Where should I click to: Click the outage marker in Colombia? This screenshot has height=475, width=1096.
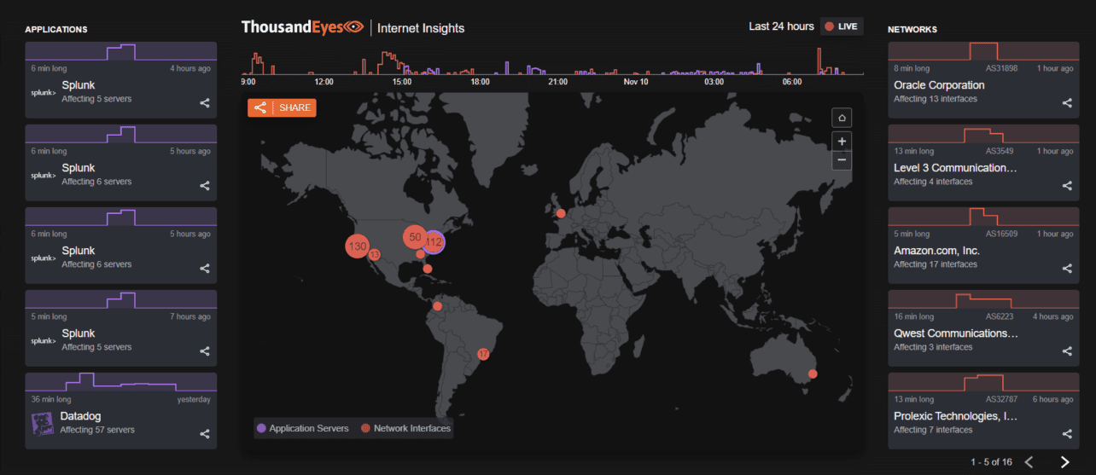pyautogui.click(x=438, y=305)
